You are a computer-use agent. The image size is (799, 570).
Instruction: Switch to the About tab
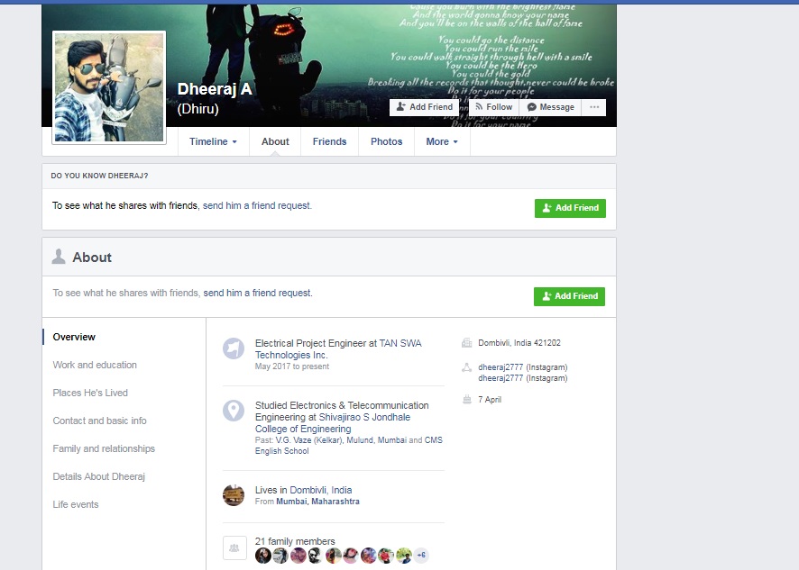click(275, 141)
